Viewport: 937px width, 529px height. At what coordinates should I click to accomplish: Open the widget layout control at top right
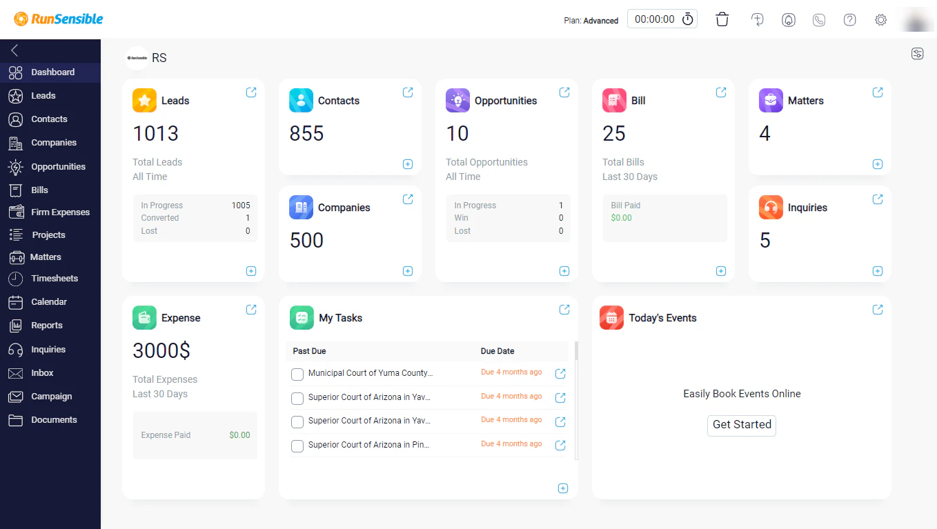click(917, 53)
